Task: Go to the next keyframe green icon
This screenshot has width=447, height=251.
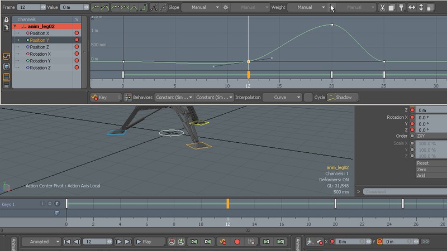Action: point(266,242)
